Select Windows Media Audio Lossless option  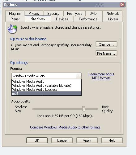tap(46, 90)
